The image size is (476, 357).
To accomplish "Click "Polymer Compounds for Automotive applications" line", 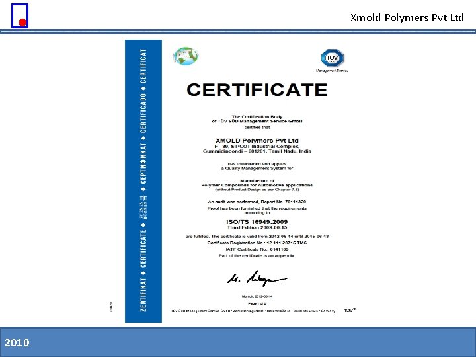I will [x=257, y=185].
